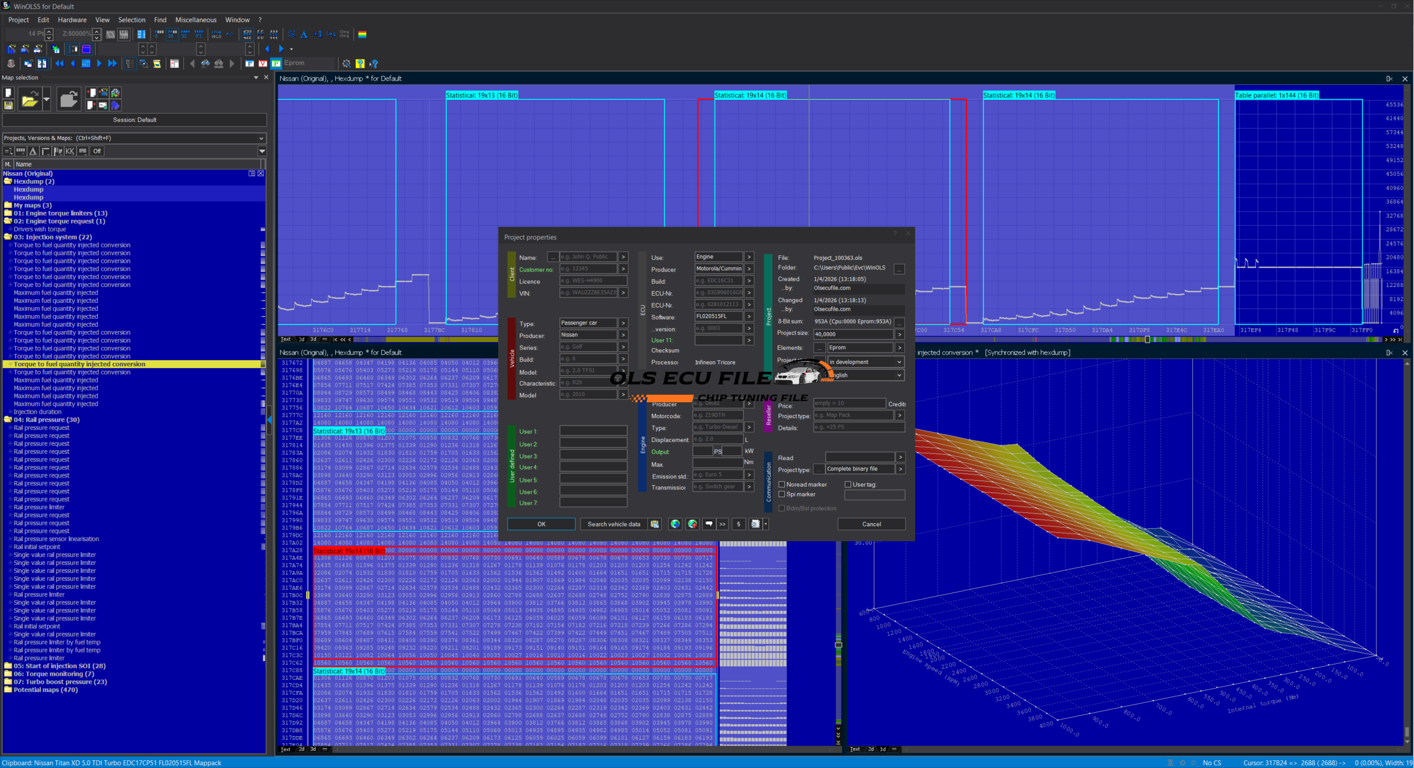Click the blue puzzle piece plugin icon
The image size is (1414, 768).
115,105
